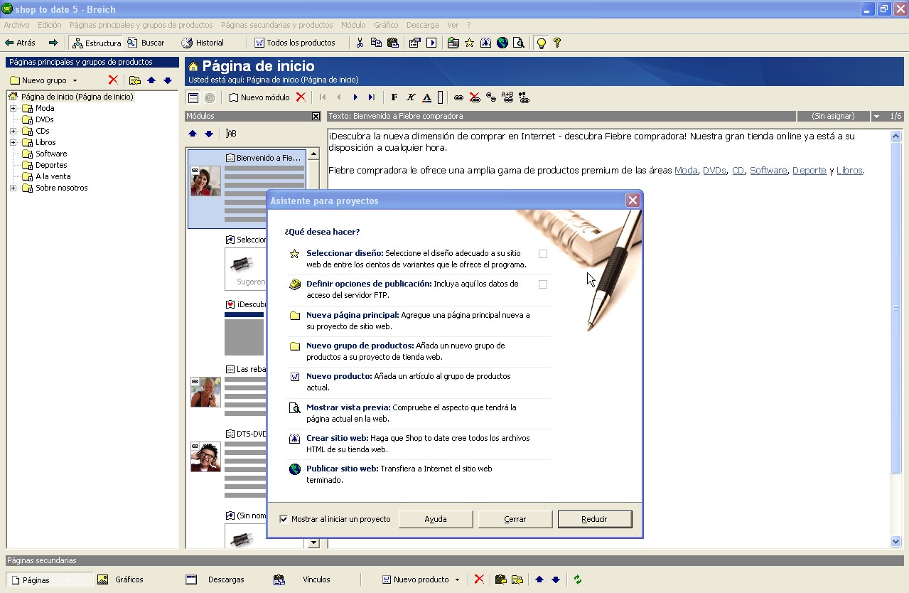
Task: Expand the Libros tree node
Action: (x=14, y=142)
